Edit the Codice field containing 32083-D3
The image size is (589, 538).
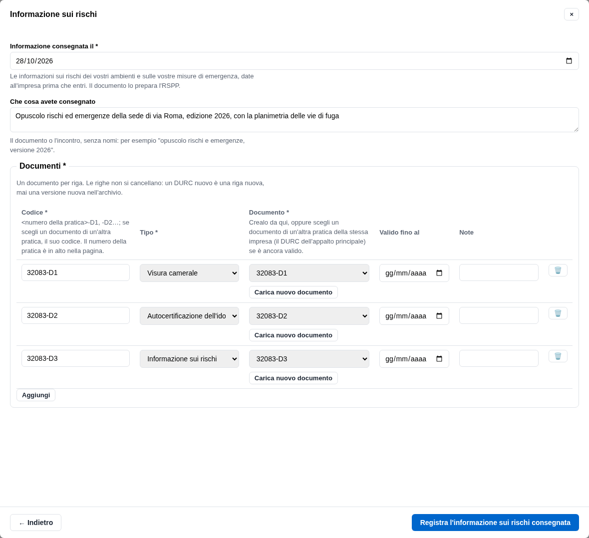[x=75, y=358]
